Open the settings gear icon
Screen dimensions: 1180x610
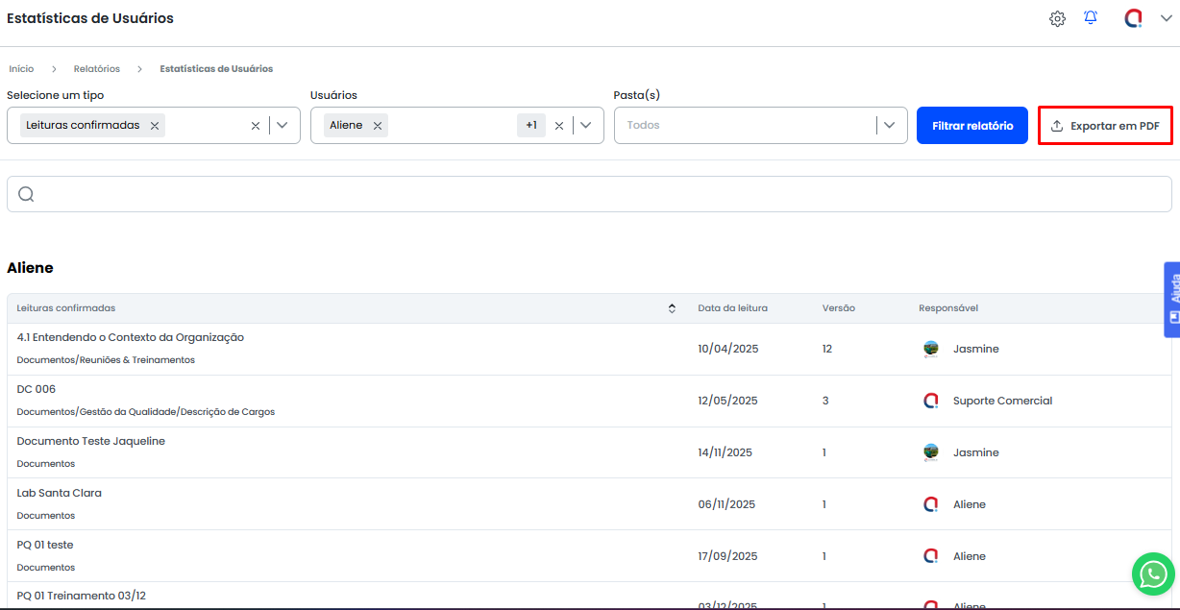tap(1057, 19)
